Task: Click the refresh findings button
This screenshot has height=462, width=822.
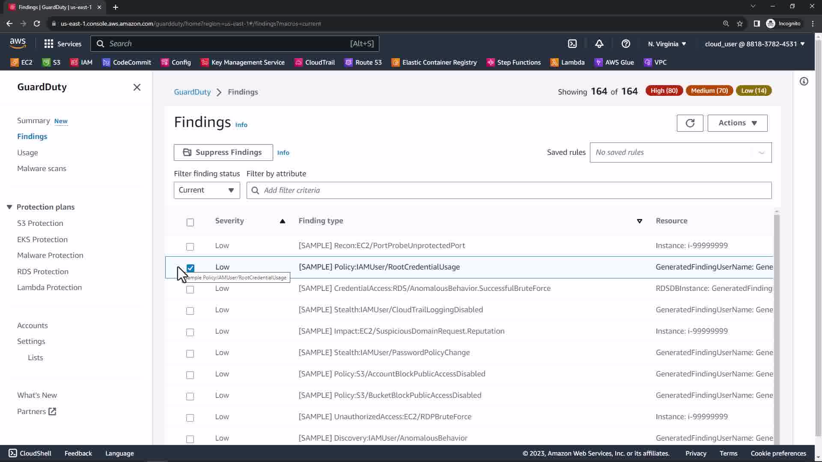Action: [690, 123]
